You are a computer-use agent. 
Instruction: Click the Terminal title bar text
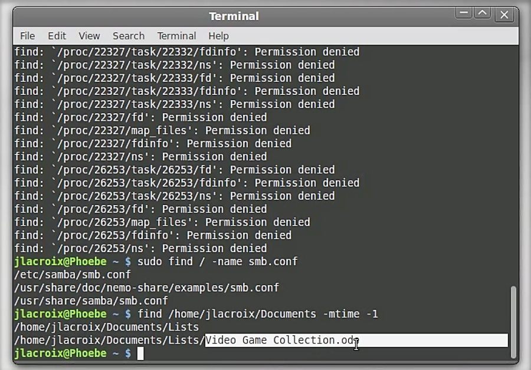tap(234, 16)
